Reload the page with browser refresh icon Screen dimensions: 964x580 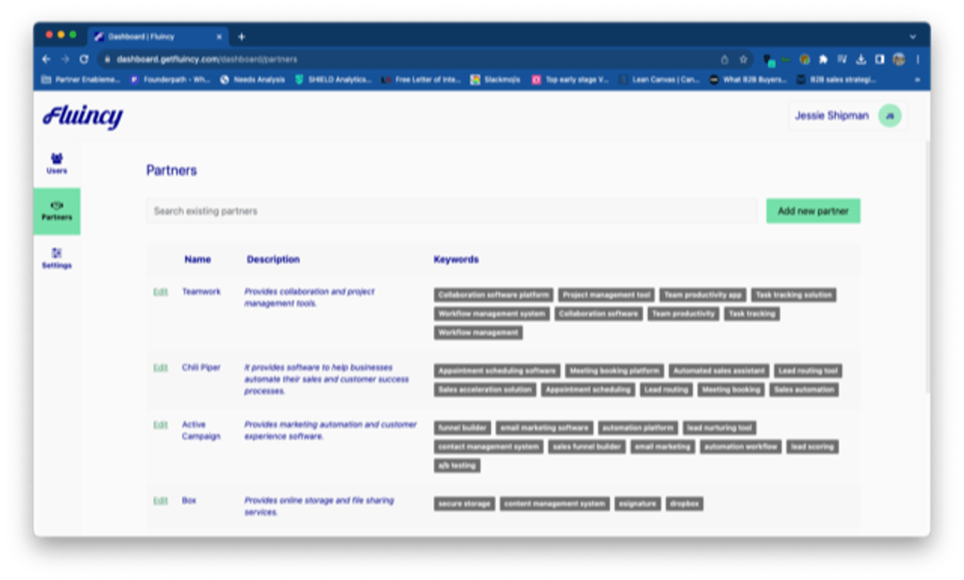pos(84,59)
